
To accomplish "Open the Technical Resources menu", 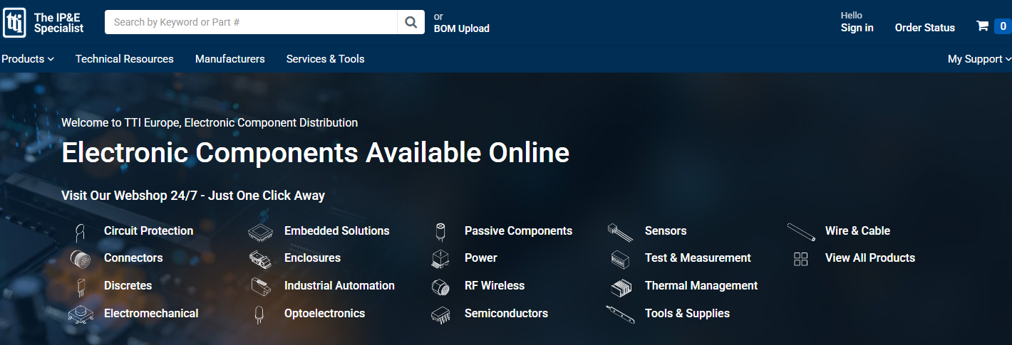I will coord(125,59).
